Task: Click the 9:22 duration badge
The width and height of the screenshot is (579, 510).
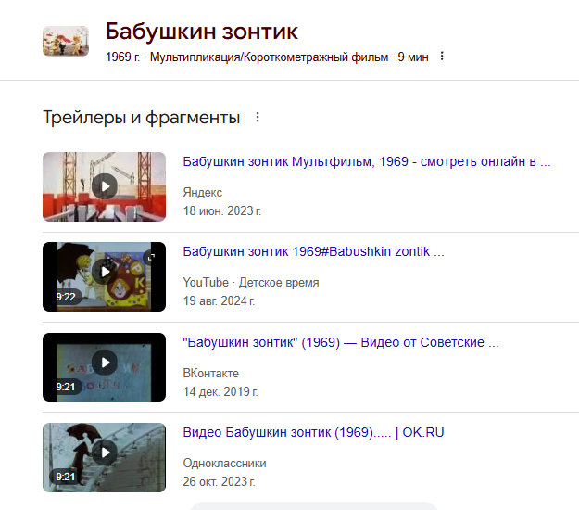Action: pyautogui.click(x=66, y=297)
